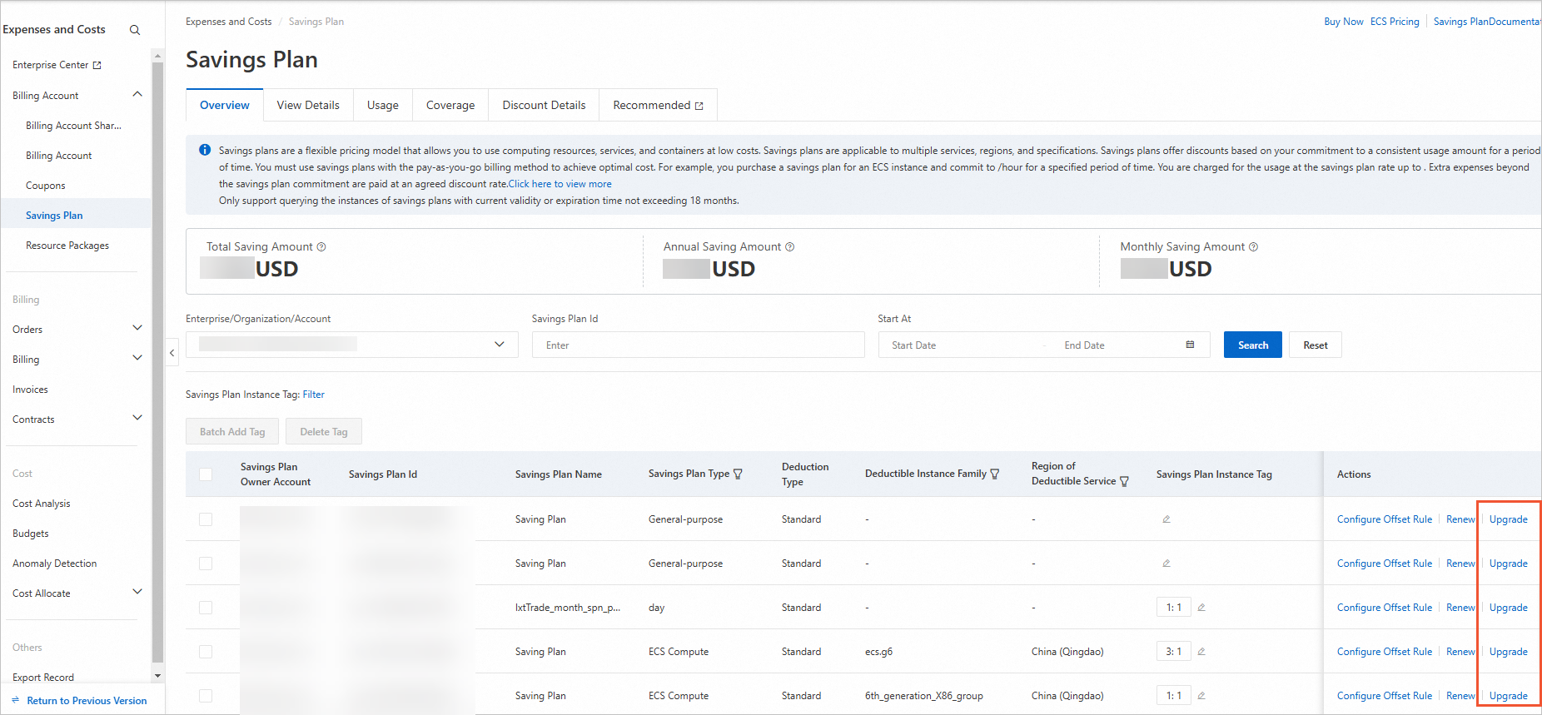Open Invoices in sidebar
This screenshot has width=1542, height=715.
pyautogui.click(x=30, y=390)
